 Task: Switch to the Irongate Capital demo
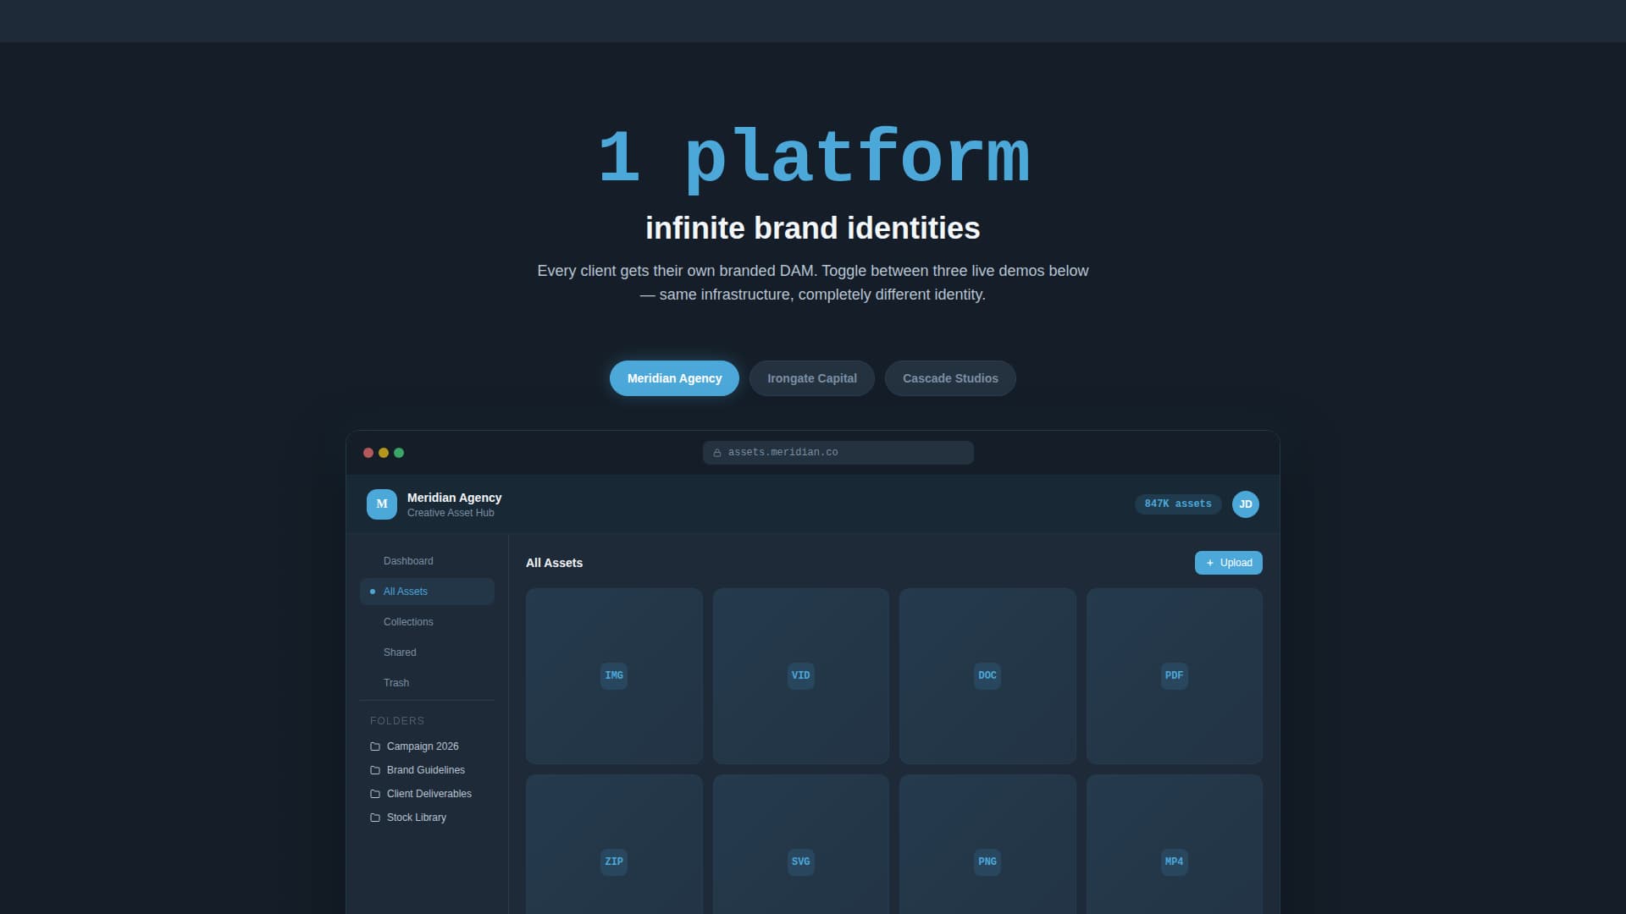[x=811, y=377]
